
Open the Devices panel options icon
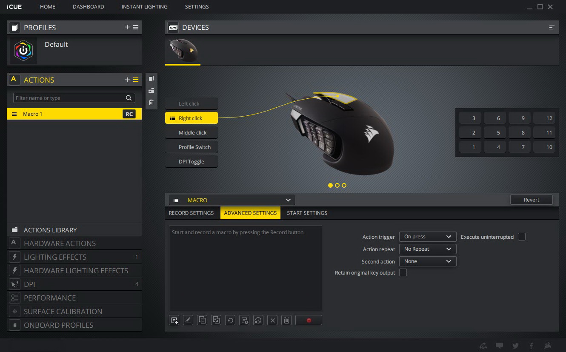[552, 27]
